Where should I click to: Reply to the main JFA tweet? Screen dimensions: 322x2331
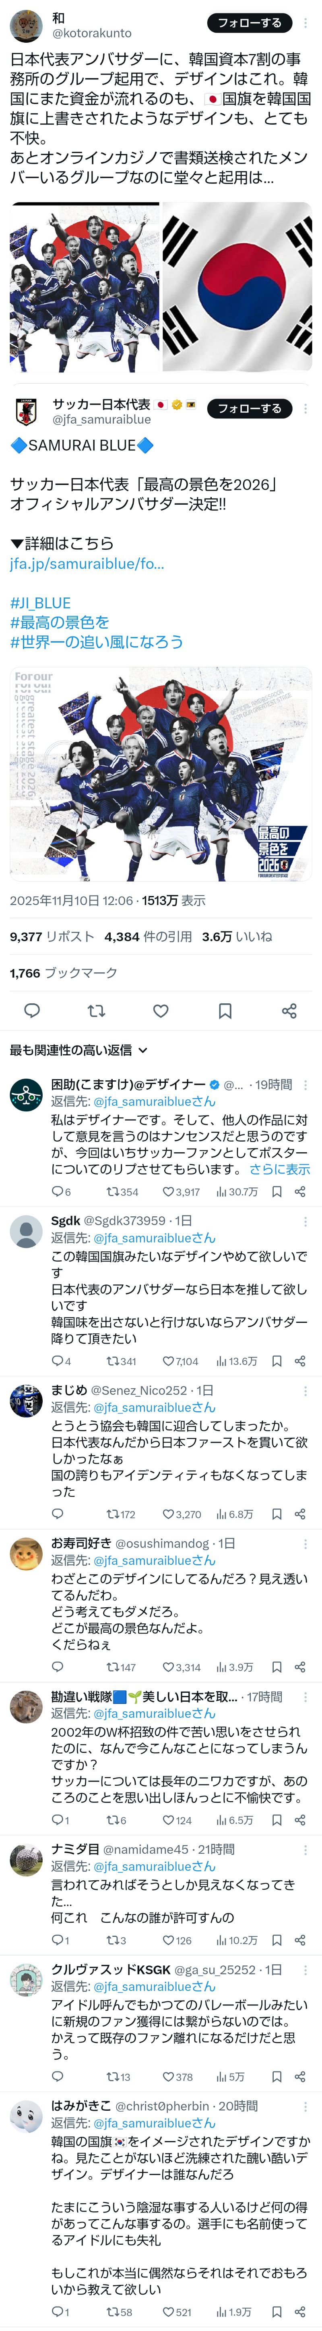(31, 1011)
